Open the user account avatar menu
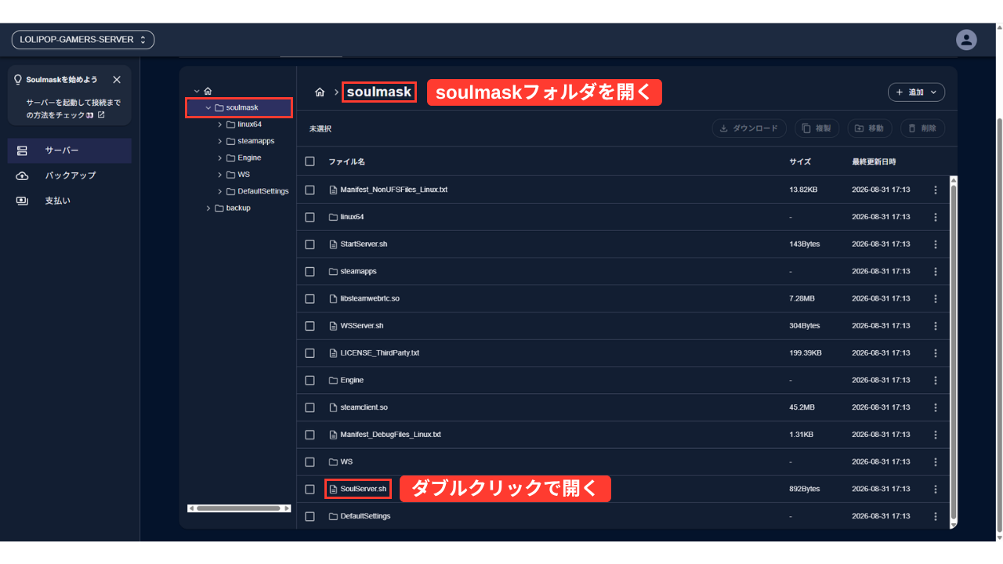Screen dimensions: 1003x564 967,39
